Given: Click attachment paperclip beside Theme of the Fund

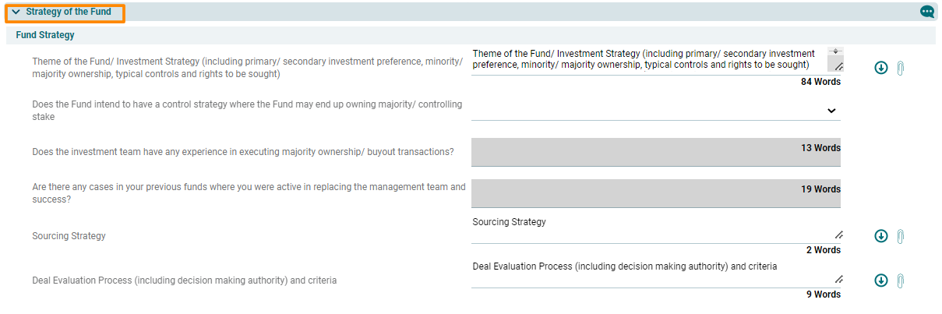Looking at the screenshot, I should (900, 68).
